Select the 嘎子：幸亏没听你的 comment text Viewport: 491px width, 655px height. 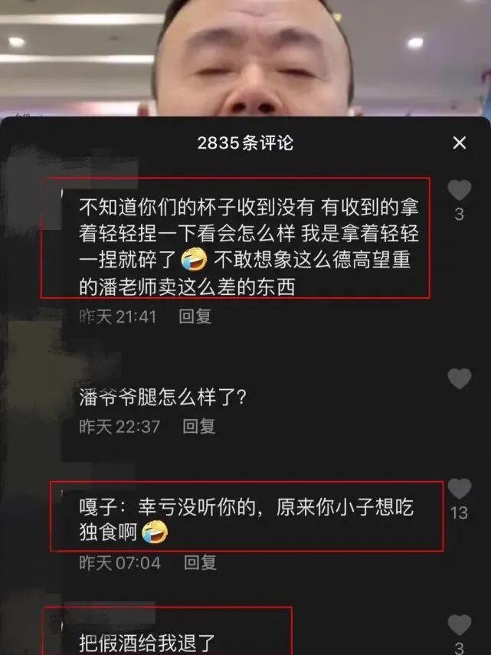[247, 519]
